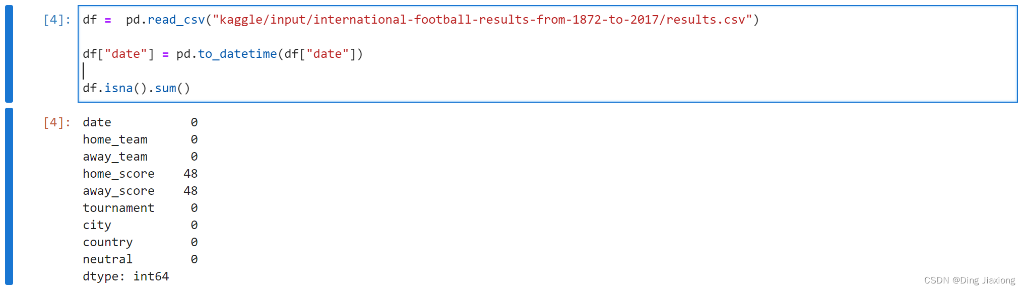Screen dimensions: 1023x290
Task: Click the dtype: int64 text
Action: (x=126, y=276)
